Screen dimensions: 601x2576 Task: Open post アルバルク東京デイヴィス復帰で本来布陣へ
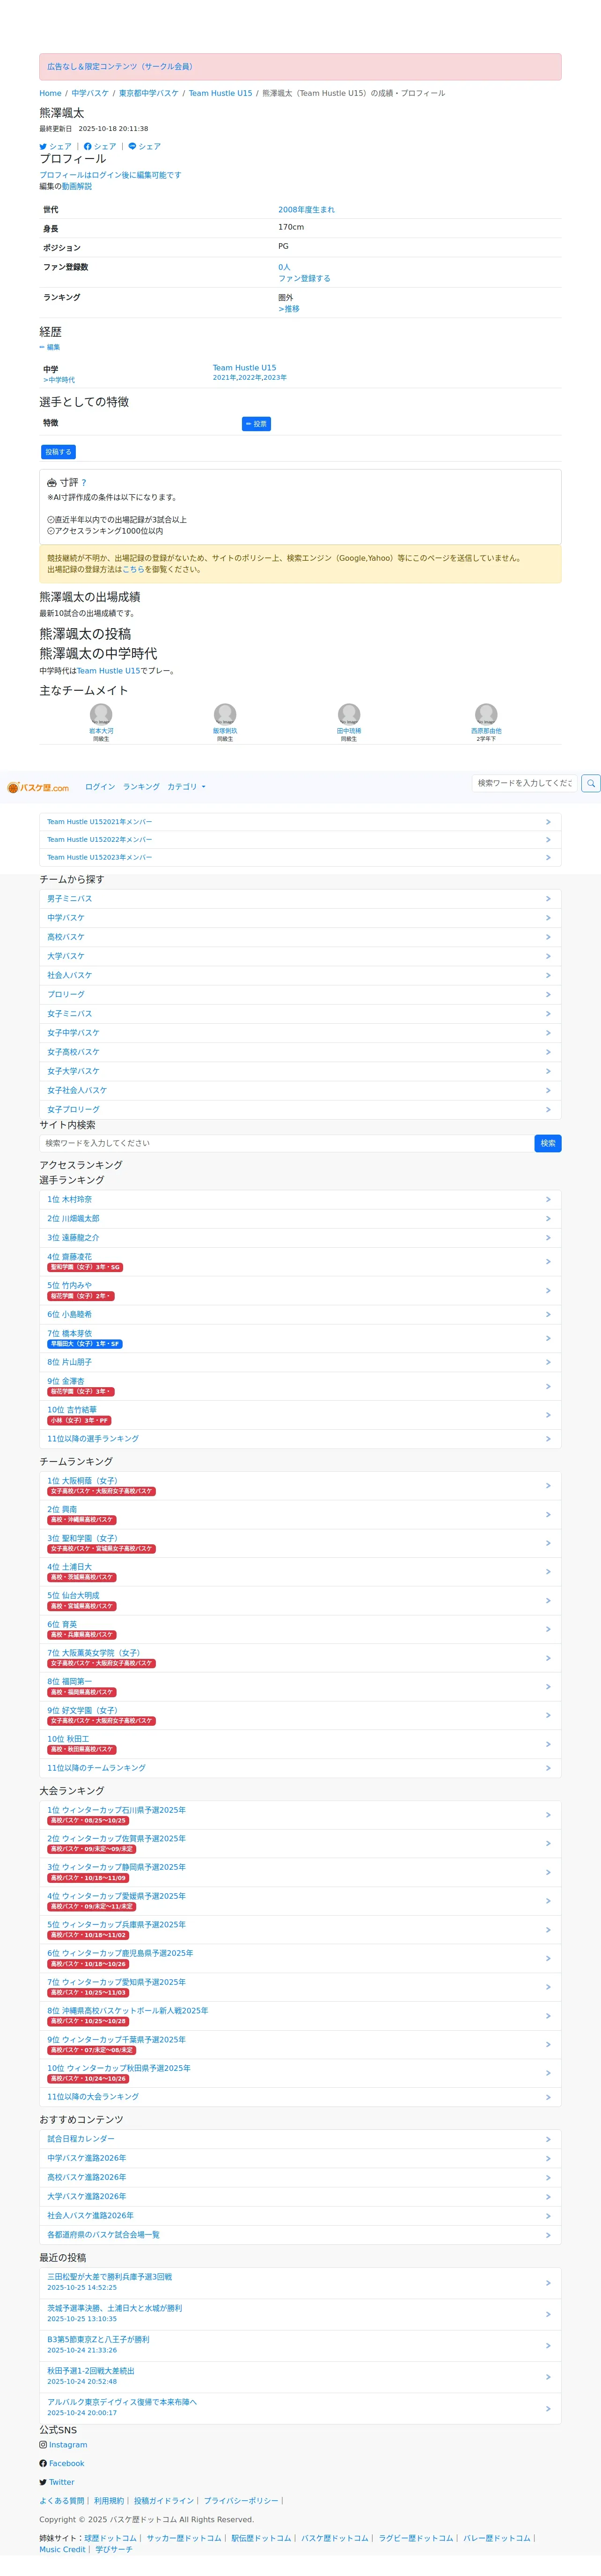pos(300,2408)
